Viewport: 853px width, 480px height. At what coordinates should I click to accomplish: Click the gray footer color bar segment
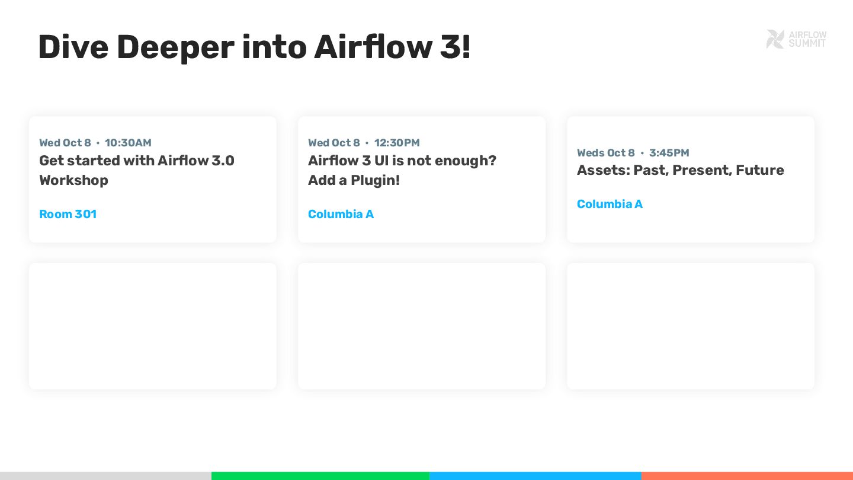[x=105, y=476]
